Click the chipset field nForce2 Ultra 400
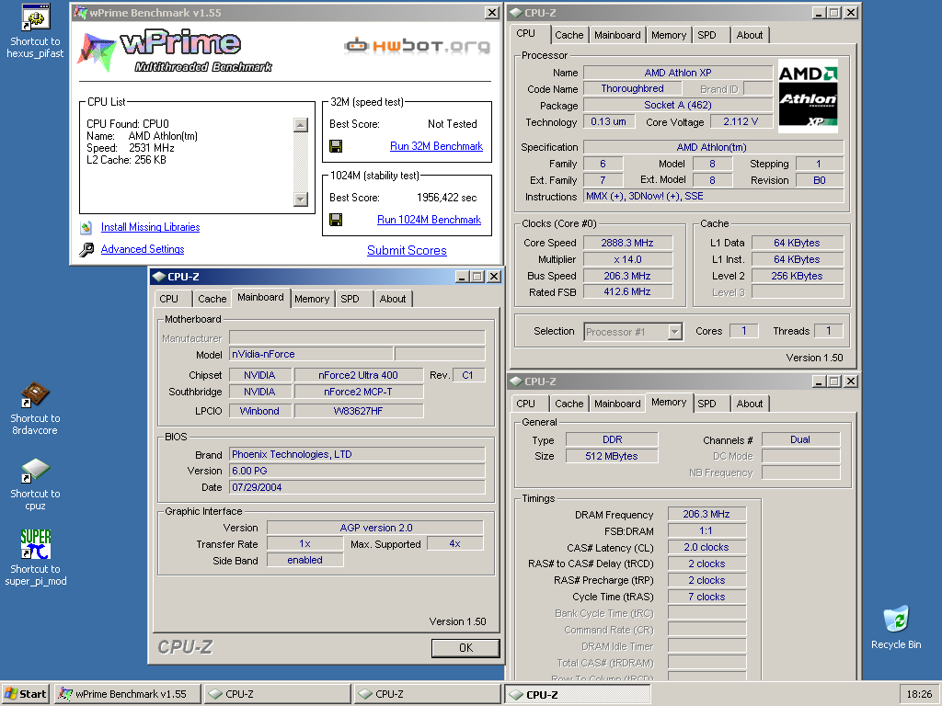Viewport: 942px width, 706px height. 358,375
